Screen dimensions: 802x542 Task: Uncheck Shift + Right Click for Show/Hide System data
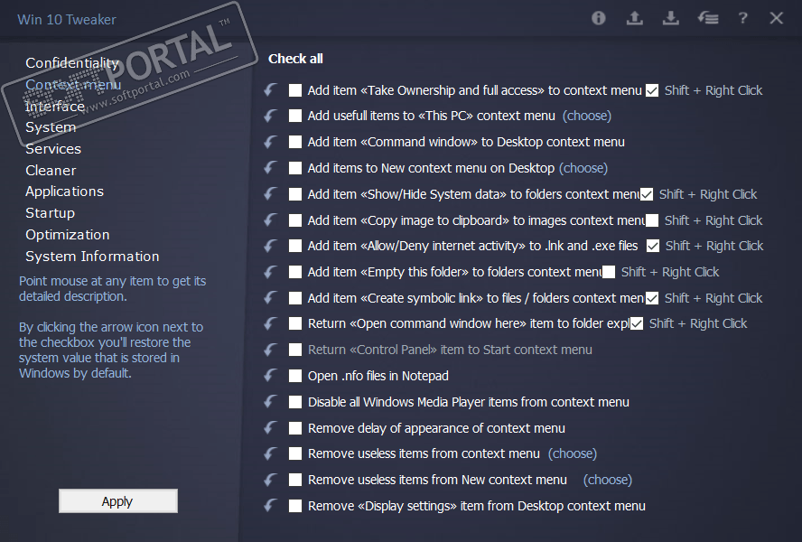[647, 194]
